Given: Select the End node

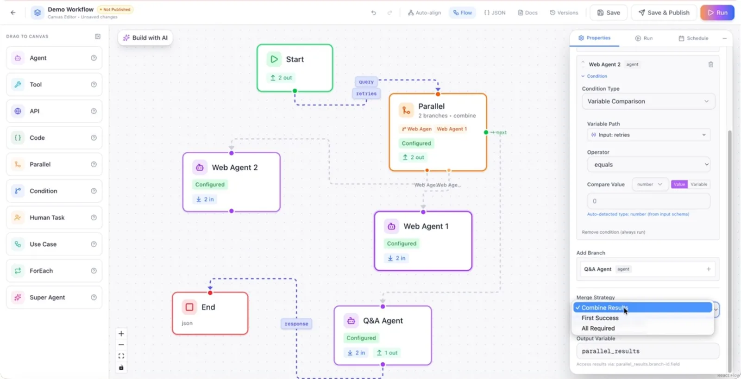Looking at the screenshot, I should (210, 313).
